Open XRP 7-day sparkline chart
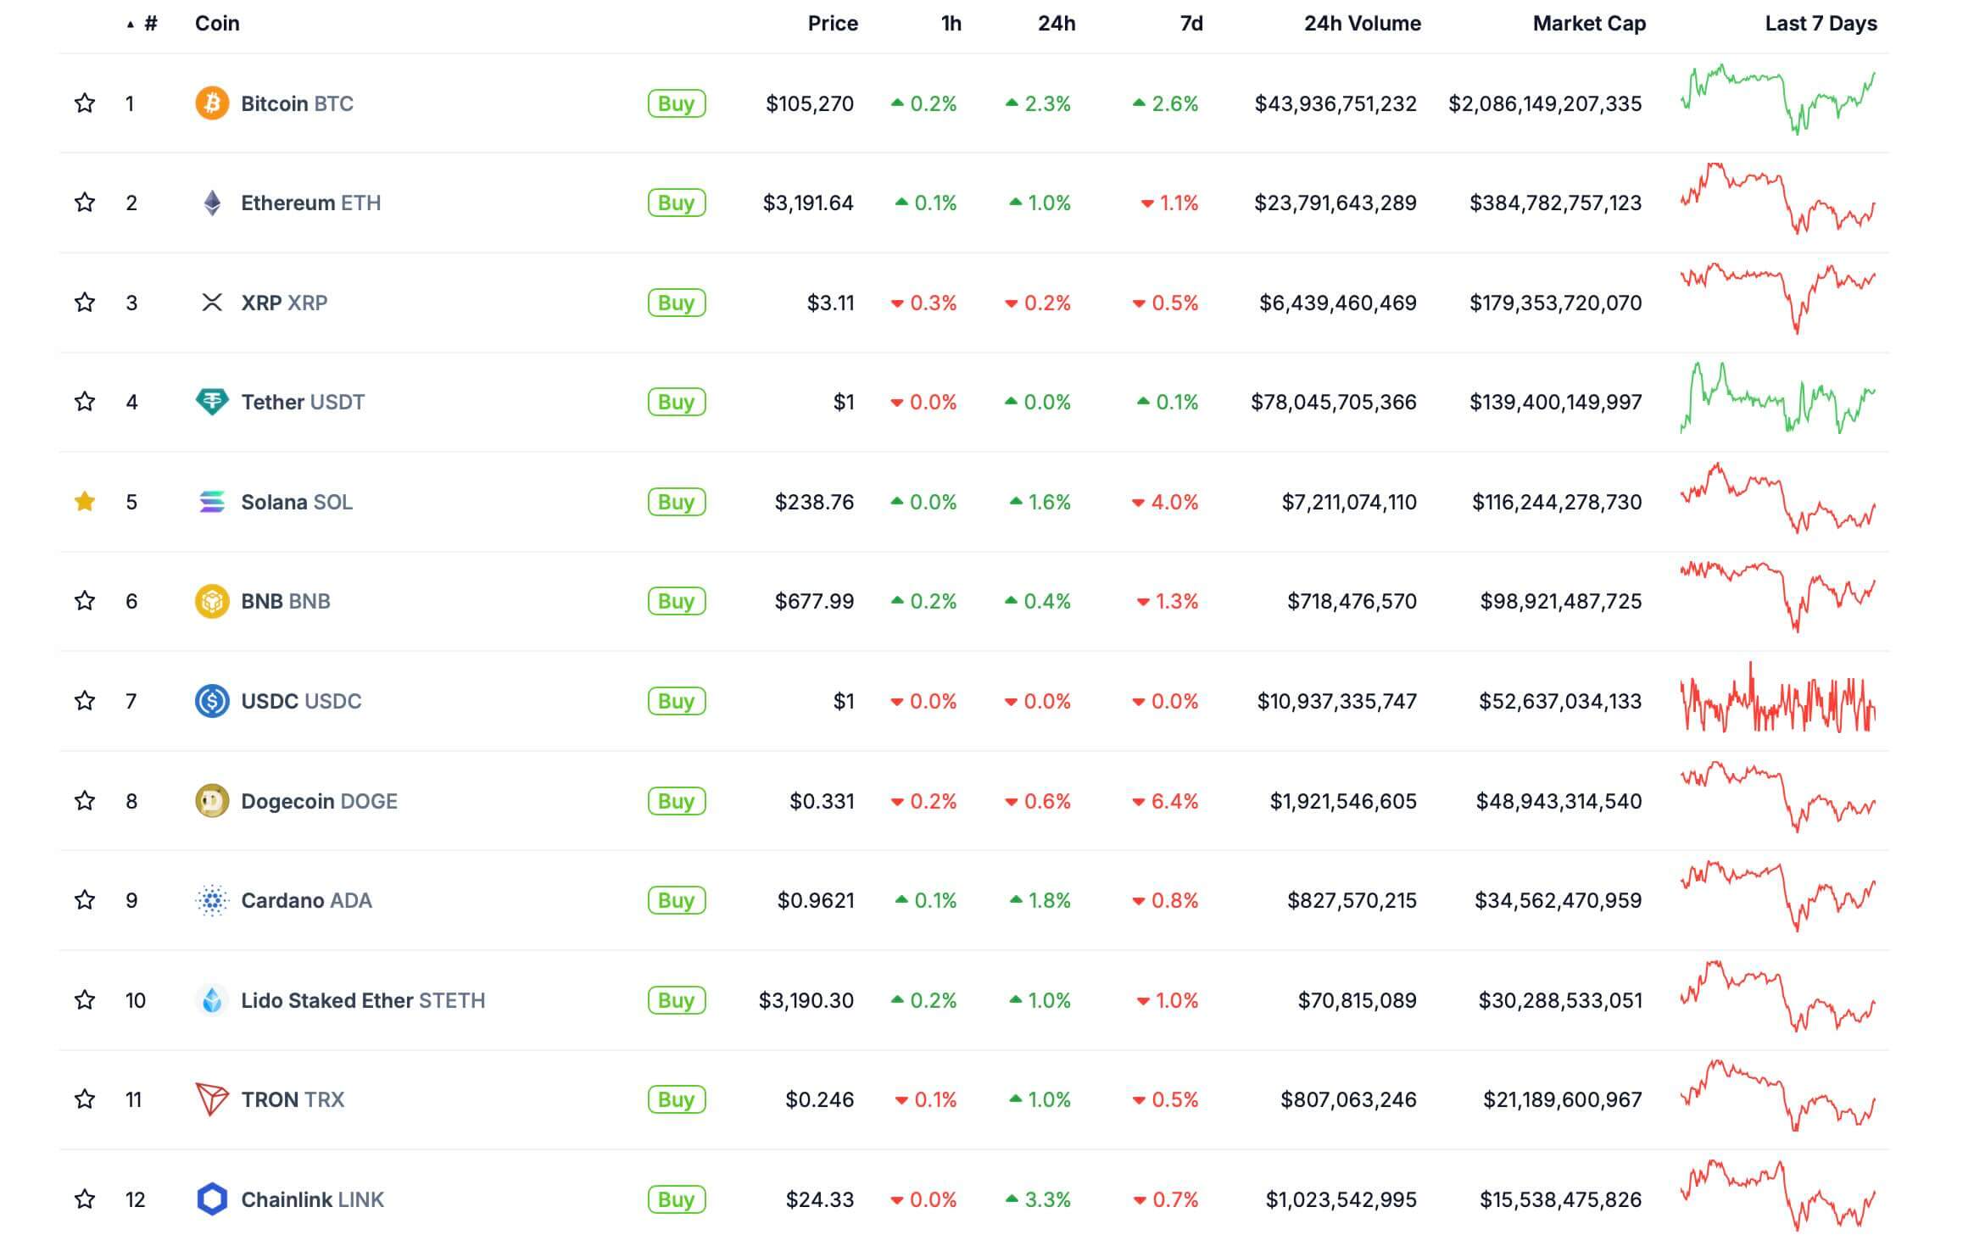This screenshot has height=1246, width=1974. pyautogui.click(x=1778, y=298)
